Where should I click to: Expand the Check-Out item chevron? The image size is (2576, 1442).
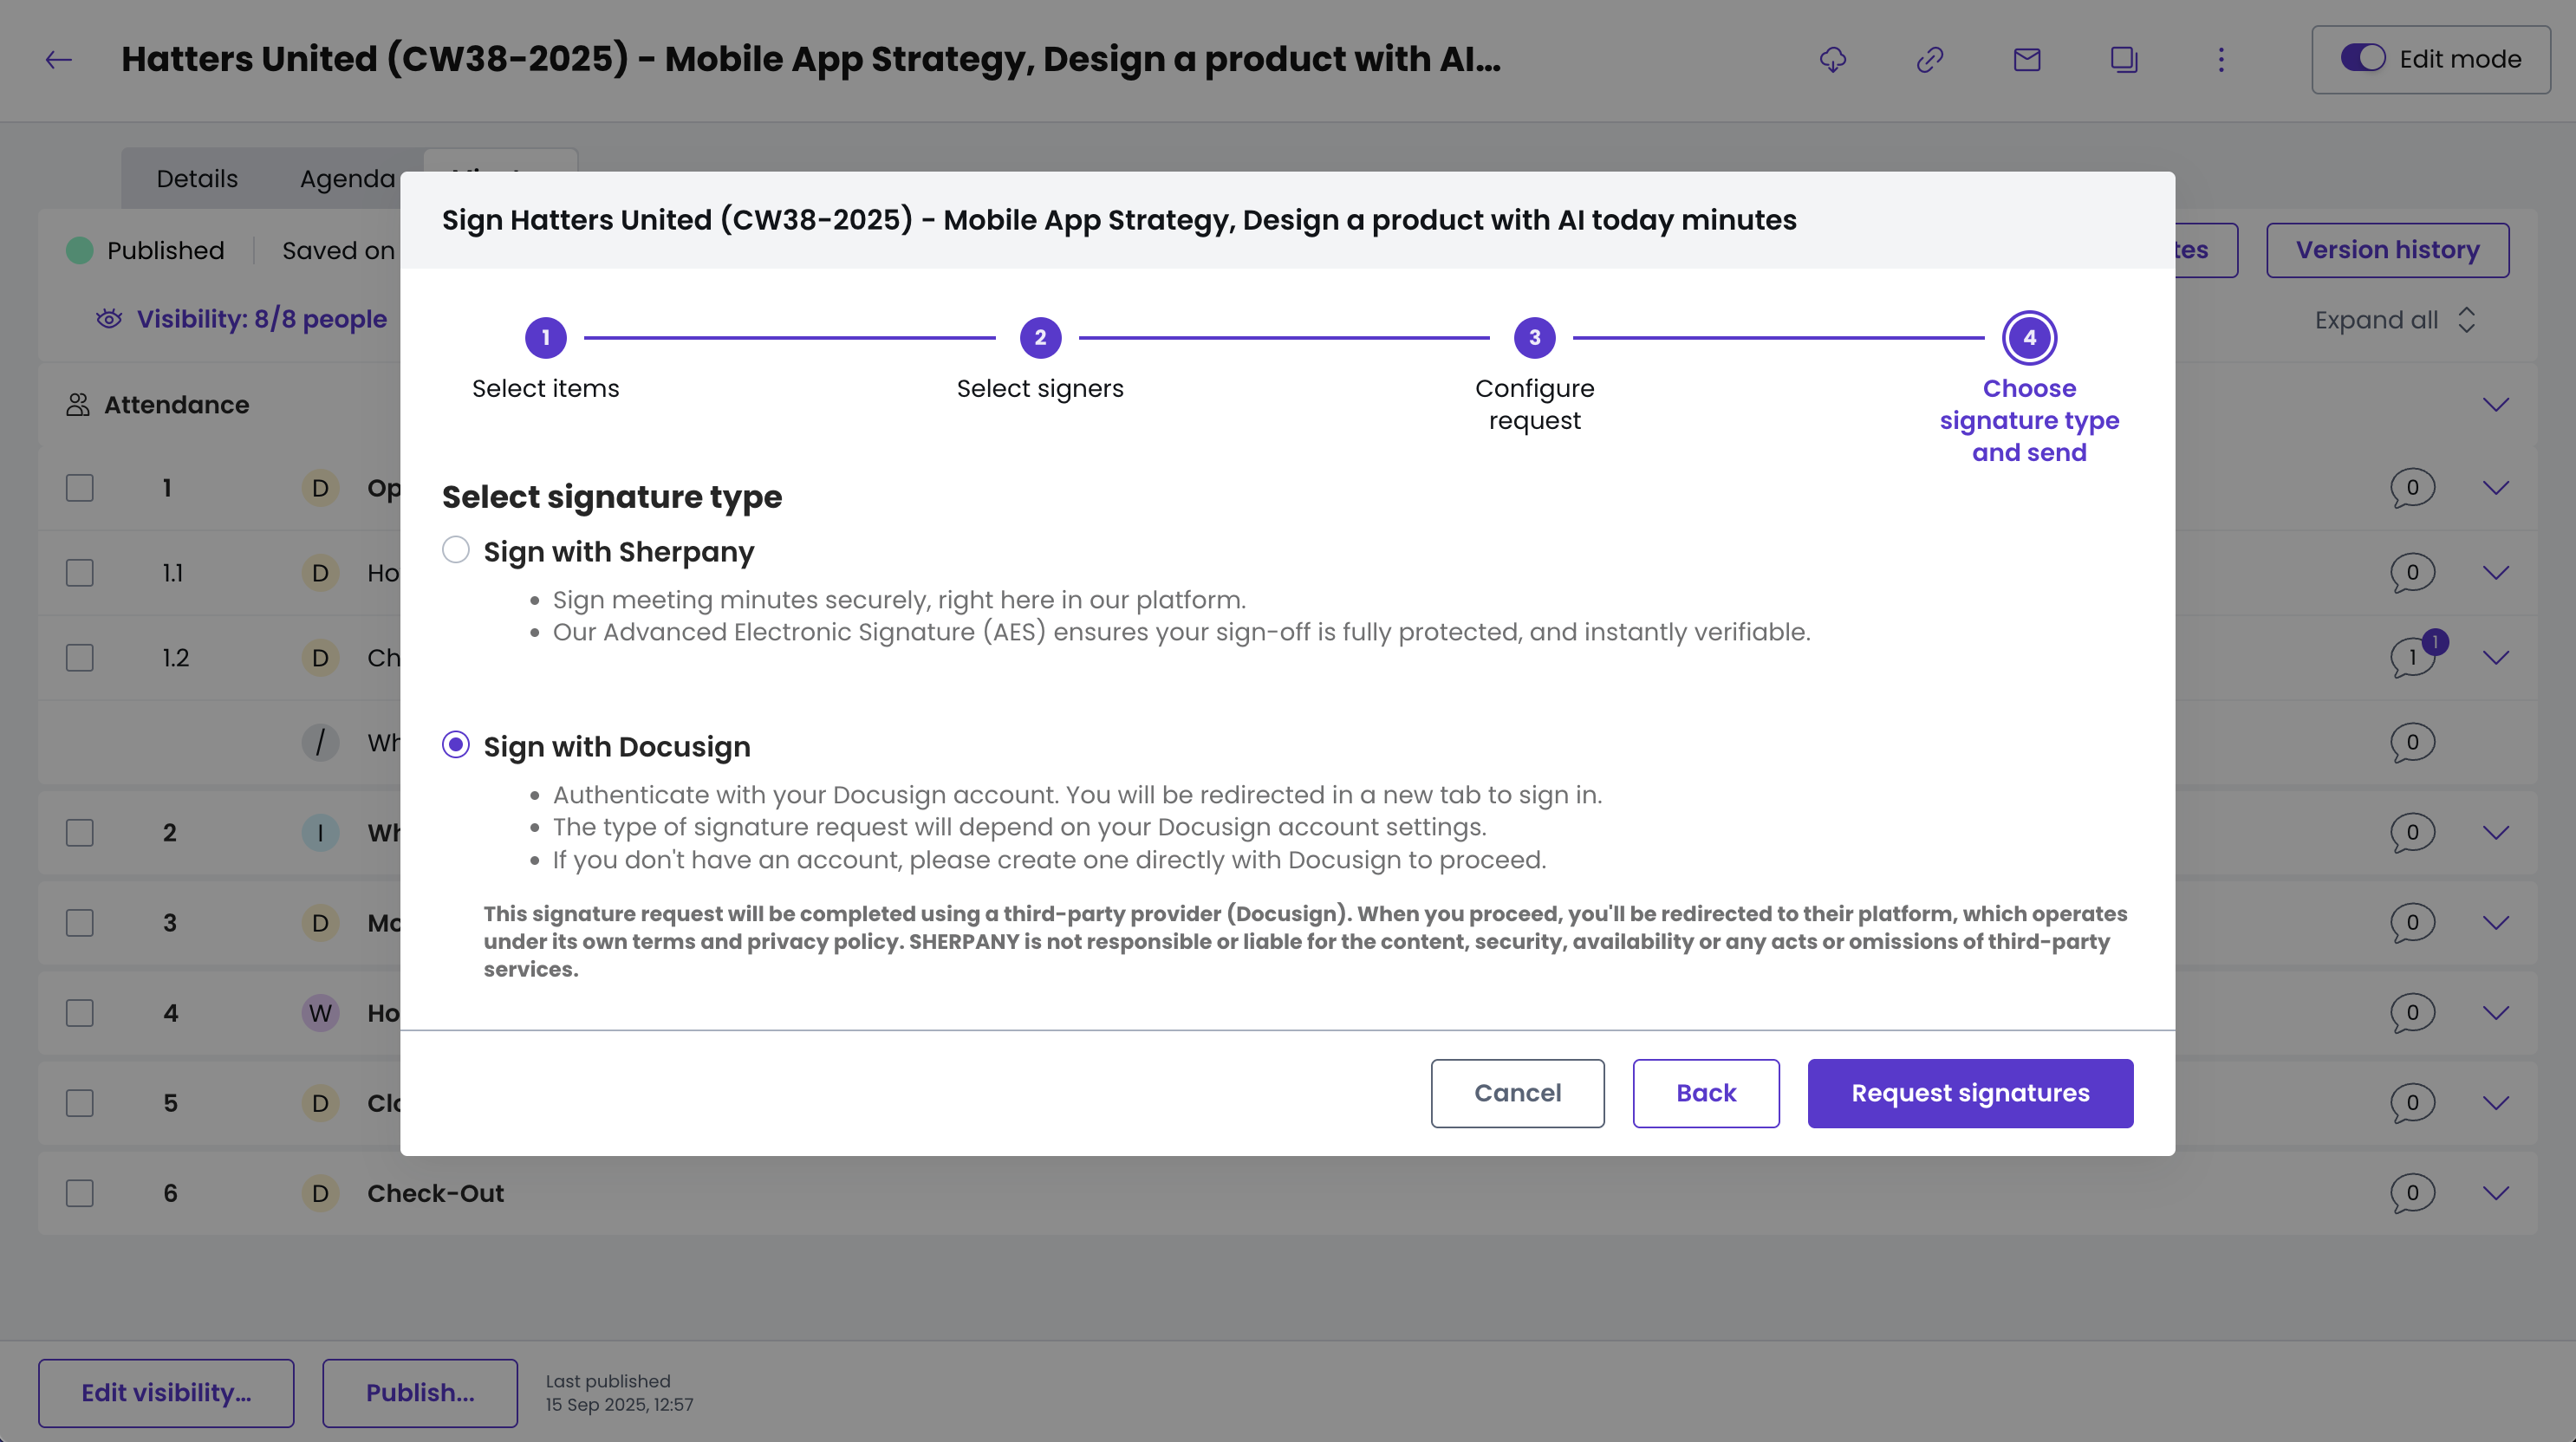(2495, 1193)
